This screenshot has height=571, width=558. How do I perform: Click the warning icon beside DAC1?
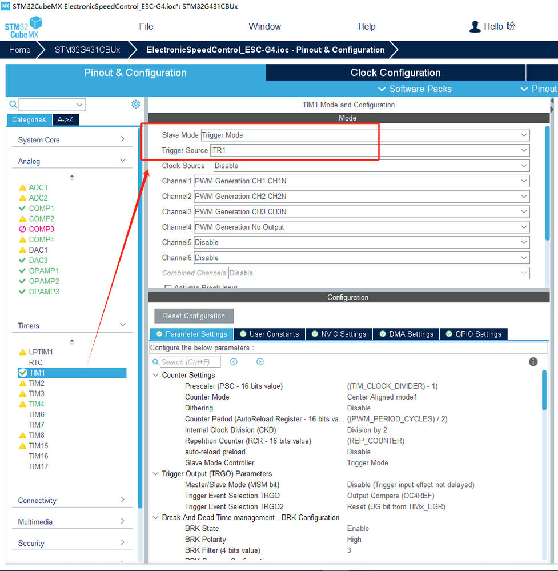[x=23, y=250]
